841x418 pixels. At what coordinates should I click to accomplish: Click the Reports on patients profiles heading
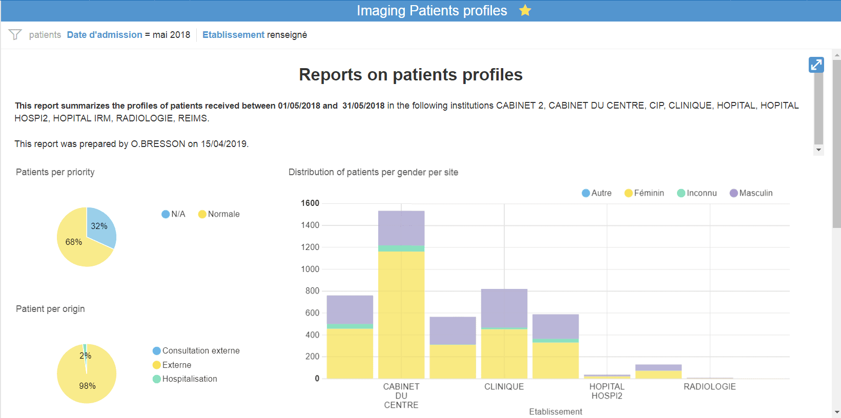click(411, 75)
